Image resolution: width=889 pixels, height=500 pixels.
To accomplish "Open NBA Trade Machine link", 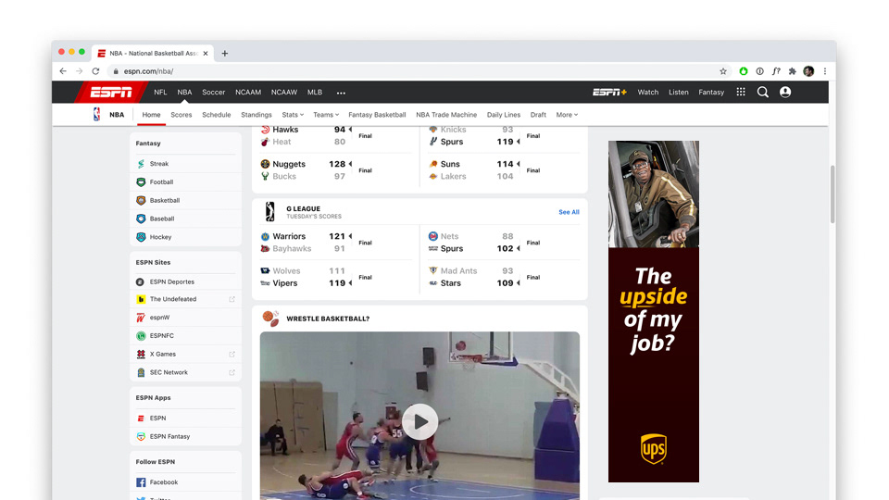I will click(x=446, y=115).
